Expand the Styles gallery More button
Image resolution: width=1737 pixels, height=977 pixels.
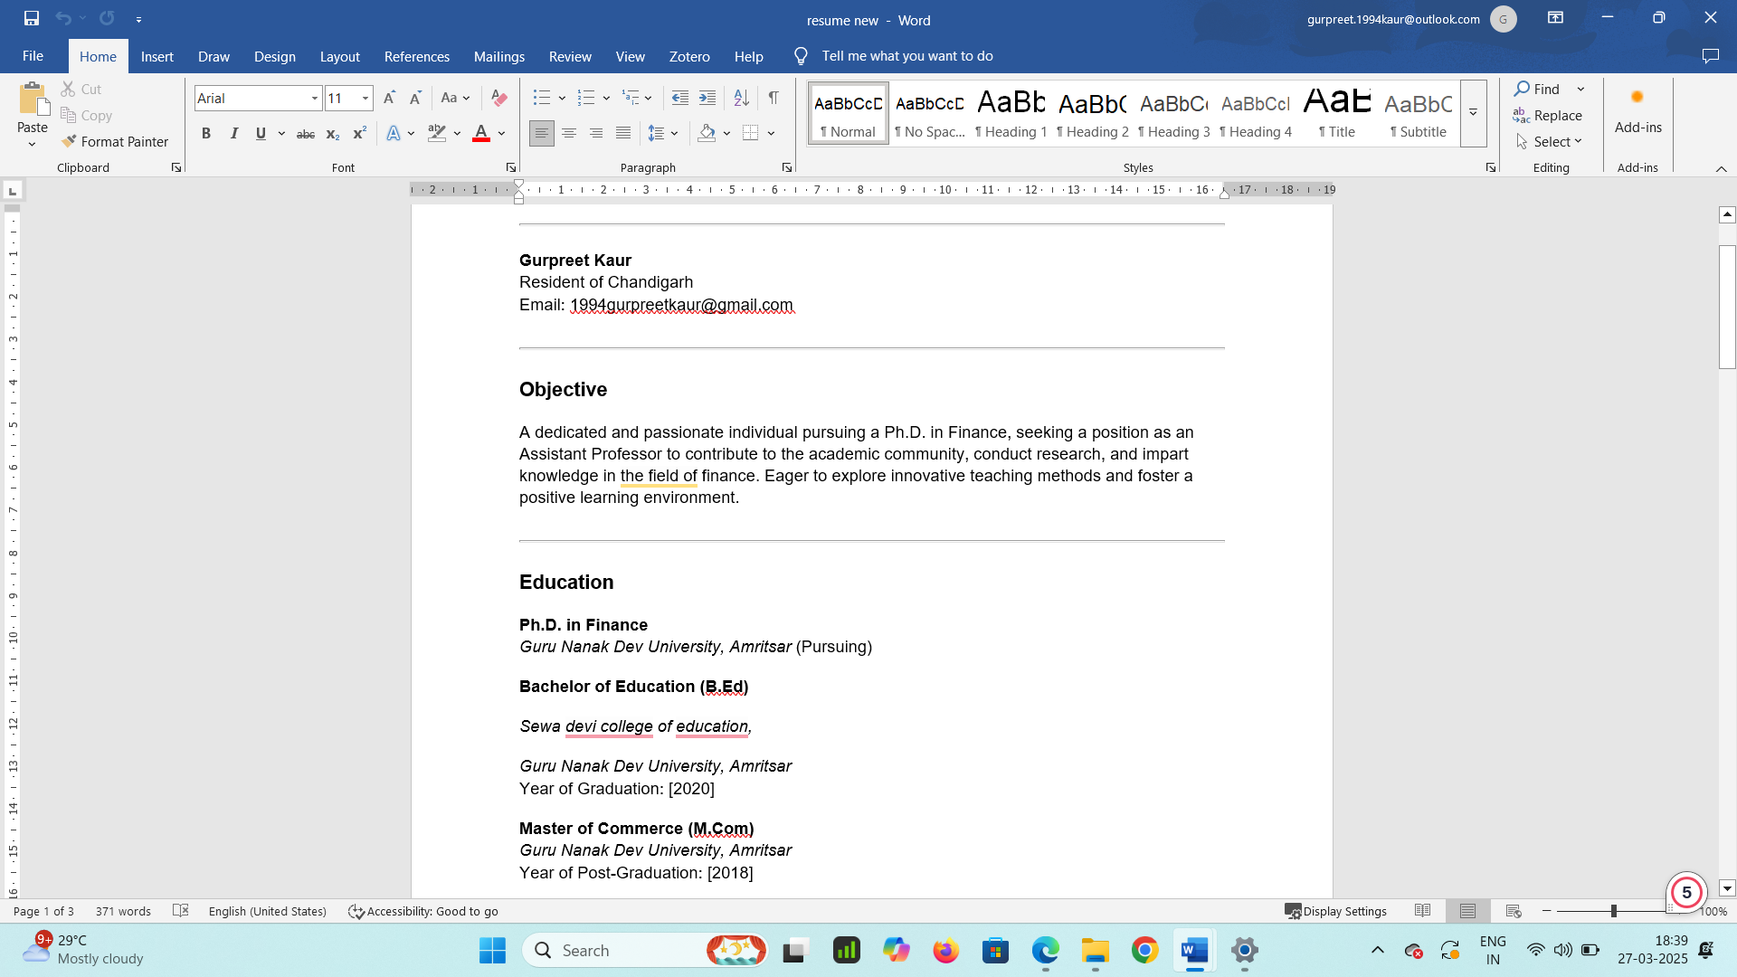(x=1473, y=113)
